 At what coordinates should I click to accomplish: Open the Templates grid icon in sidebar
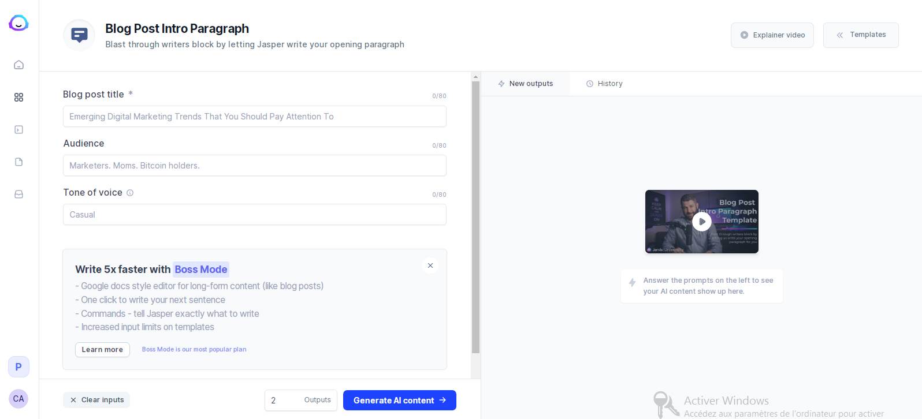tap(18, 97)
